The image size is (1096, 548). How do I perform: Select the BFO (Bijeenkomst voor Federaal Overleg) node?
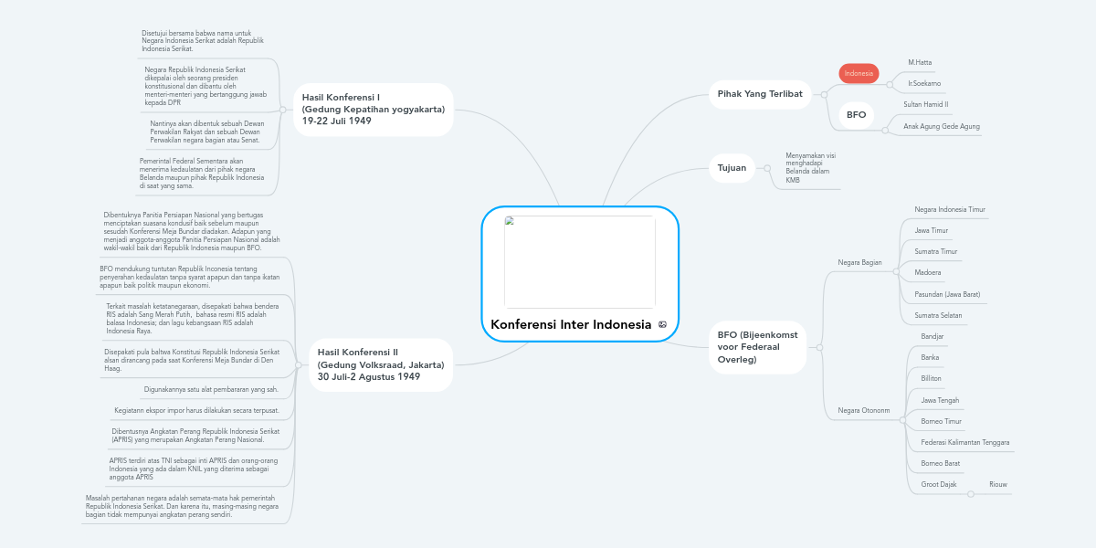click(757, 347)
